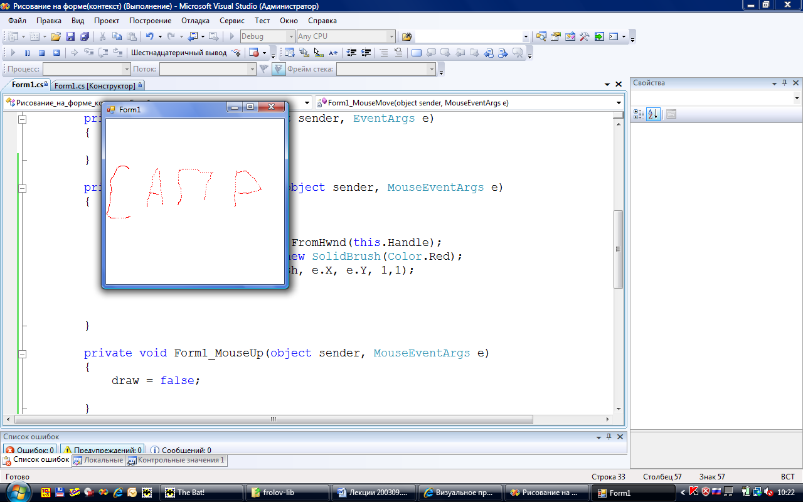The image size is (803, 502).
Task: Click the Display Word Completion icon
Action: [333, 53]
